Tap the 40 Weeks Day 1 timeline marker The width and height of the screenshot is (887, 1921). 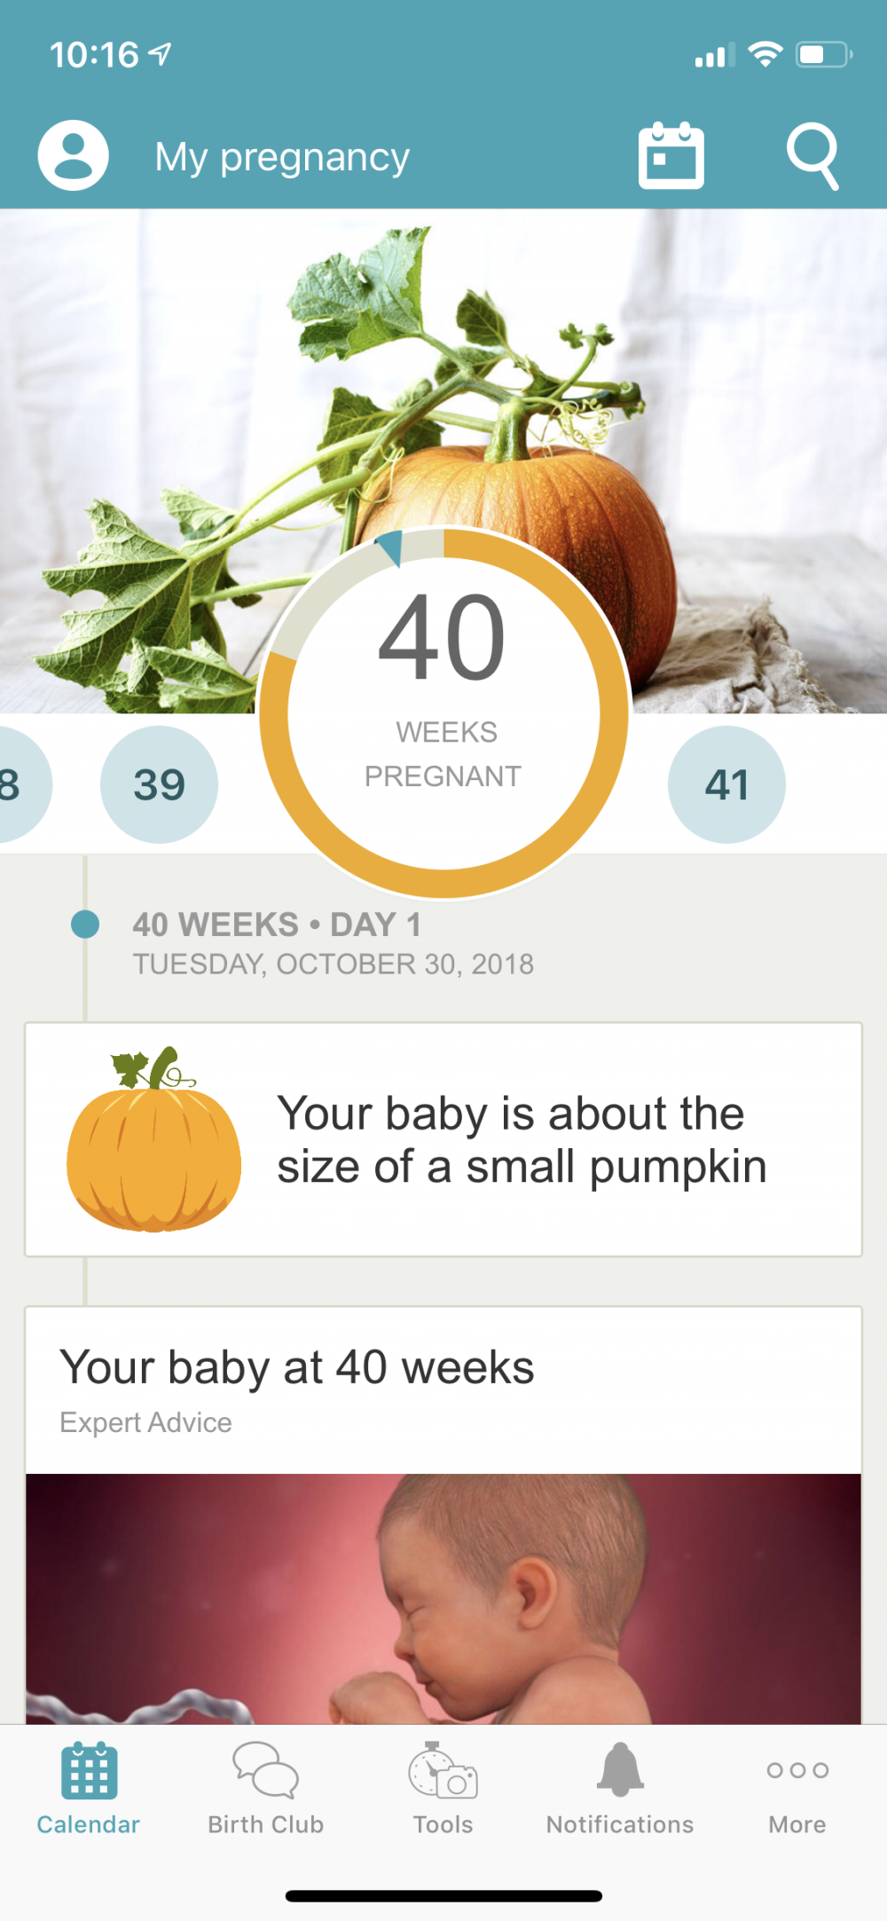click(85, 925)
